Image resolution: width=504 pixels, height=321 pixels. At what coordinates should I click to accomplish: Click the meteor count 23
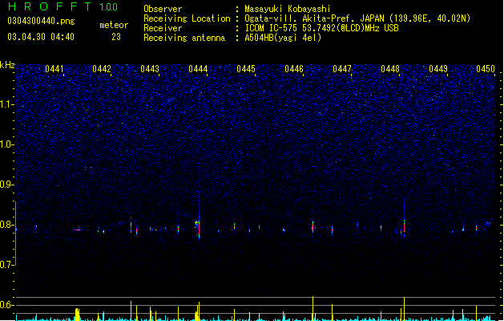click(x=116, y=37)
